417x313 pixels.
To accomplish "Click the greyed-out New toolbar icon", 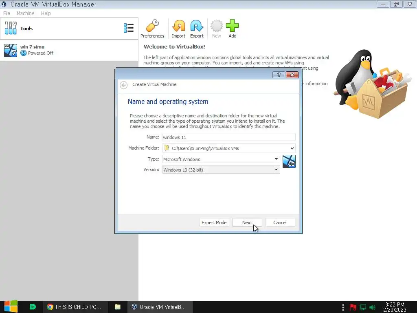I will (217, 29).
